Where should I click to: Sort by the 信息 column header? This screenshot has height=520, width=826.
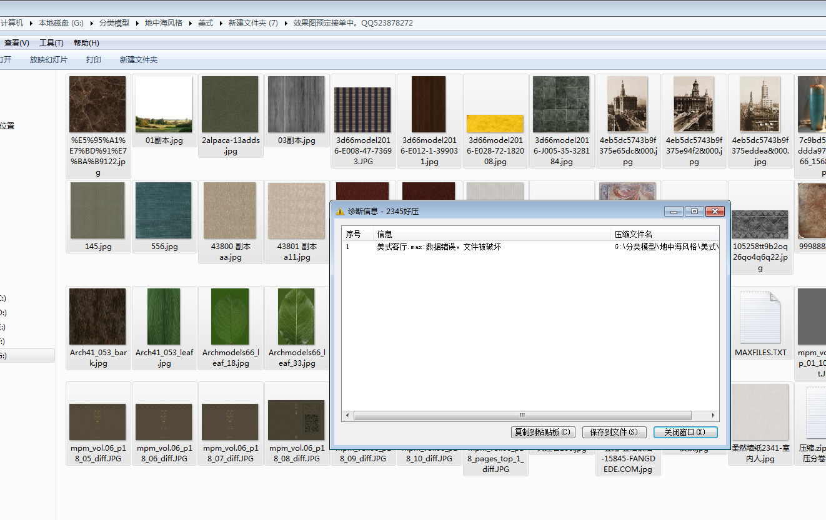coord(492,234)
